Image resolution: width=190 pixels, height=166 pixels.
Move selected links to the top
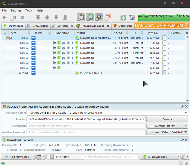click(38, 17)
